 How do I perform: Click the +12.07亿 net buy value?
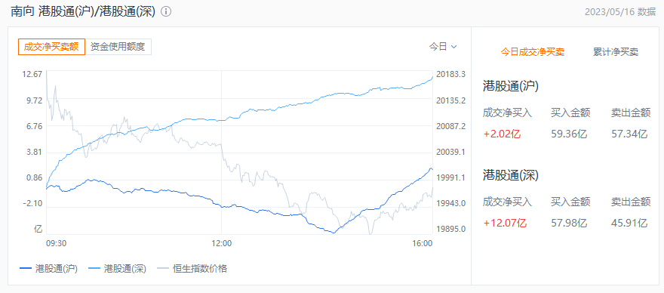click(x=505, y=222)
